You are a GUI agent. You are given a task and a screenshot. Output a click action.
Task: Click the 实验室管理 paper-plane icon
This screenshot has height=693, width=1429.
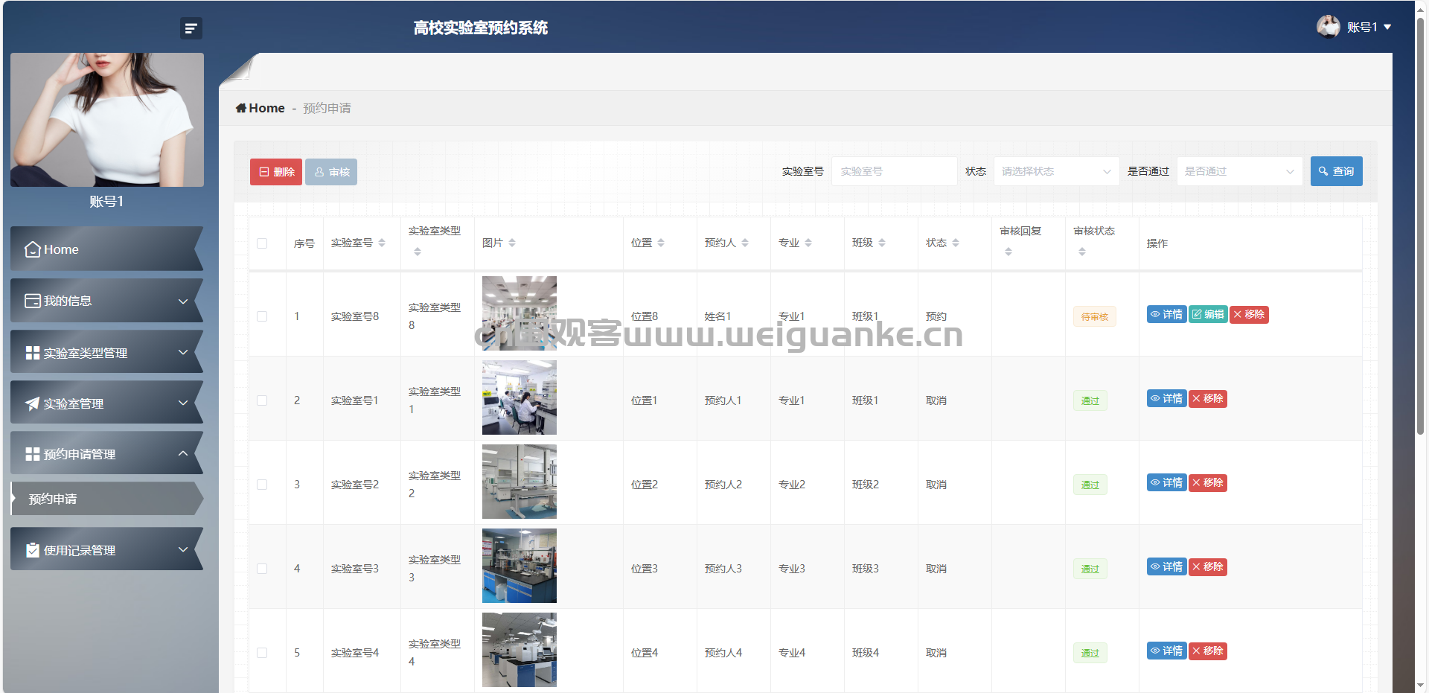click(33, 403)
